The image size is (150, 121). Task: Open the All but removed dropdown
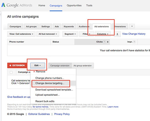[48, 34]
